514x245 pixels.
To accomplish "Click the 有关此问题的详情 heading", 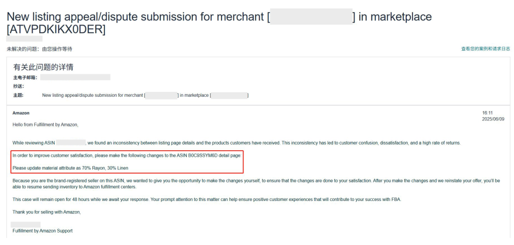I will [43, 67].
